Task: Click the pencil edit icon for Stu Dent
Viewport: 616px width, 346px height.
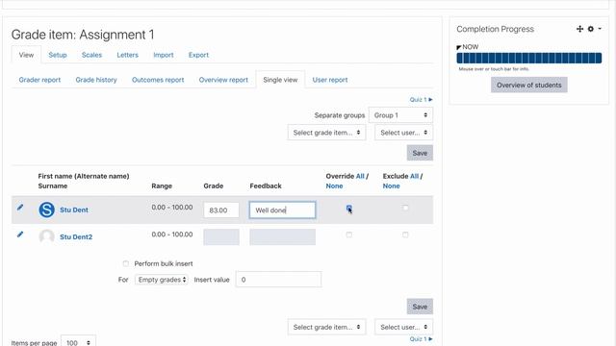Action: click(20, 208)
